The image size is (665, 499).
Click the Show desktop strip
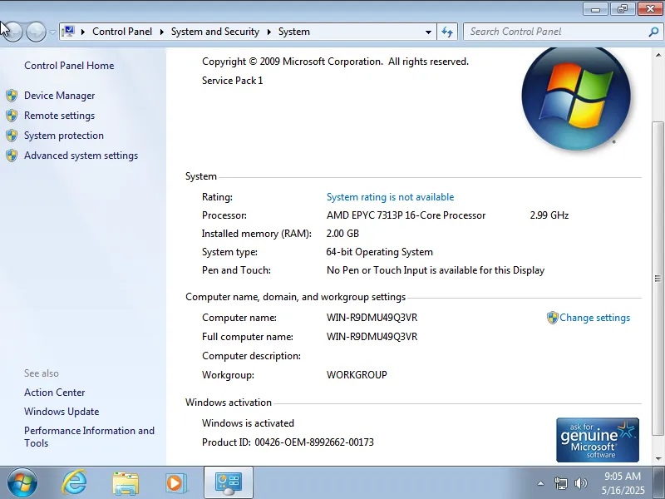659,483
